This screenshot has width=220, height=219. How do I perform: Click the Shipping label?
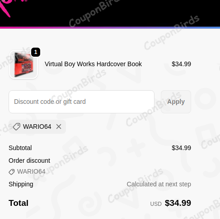(x=21, y=185)
